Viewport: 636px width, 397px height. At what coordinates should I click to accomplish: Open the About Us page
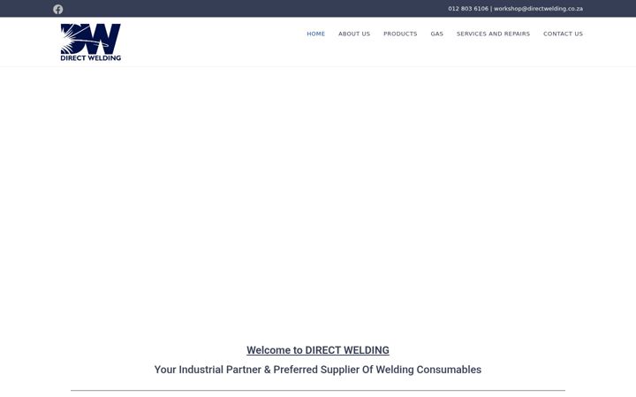(x=354, y=34)
